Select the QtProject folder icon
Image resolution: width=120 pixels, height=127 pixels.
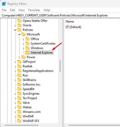(x=20, y=62)
